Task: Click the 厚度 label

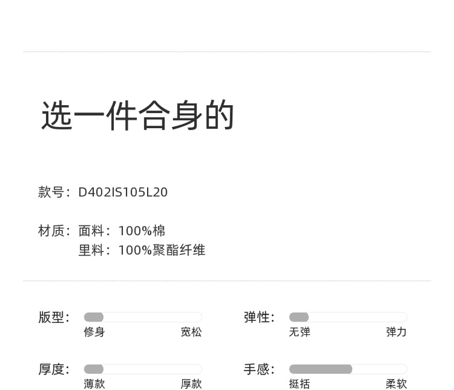Action: (x=53, y=369)
